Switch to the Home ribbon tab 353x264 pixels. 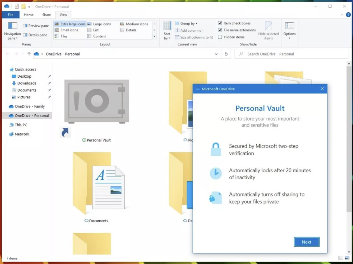coord(29,15)
